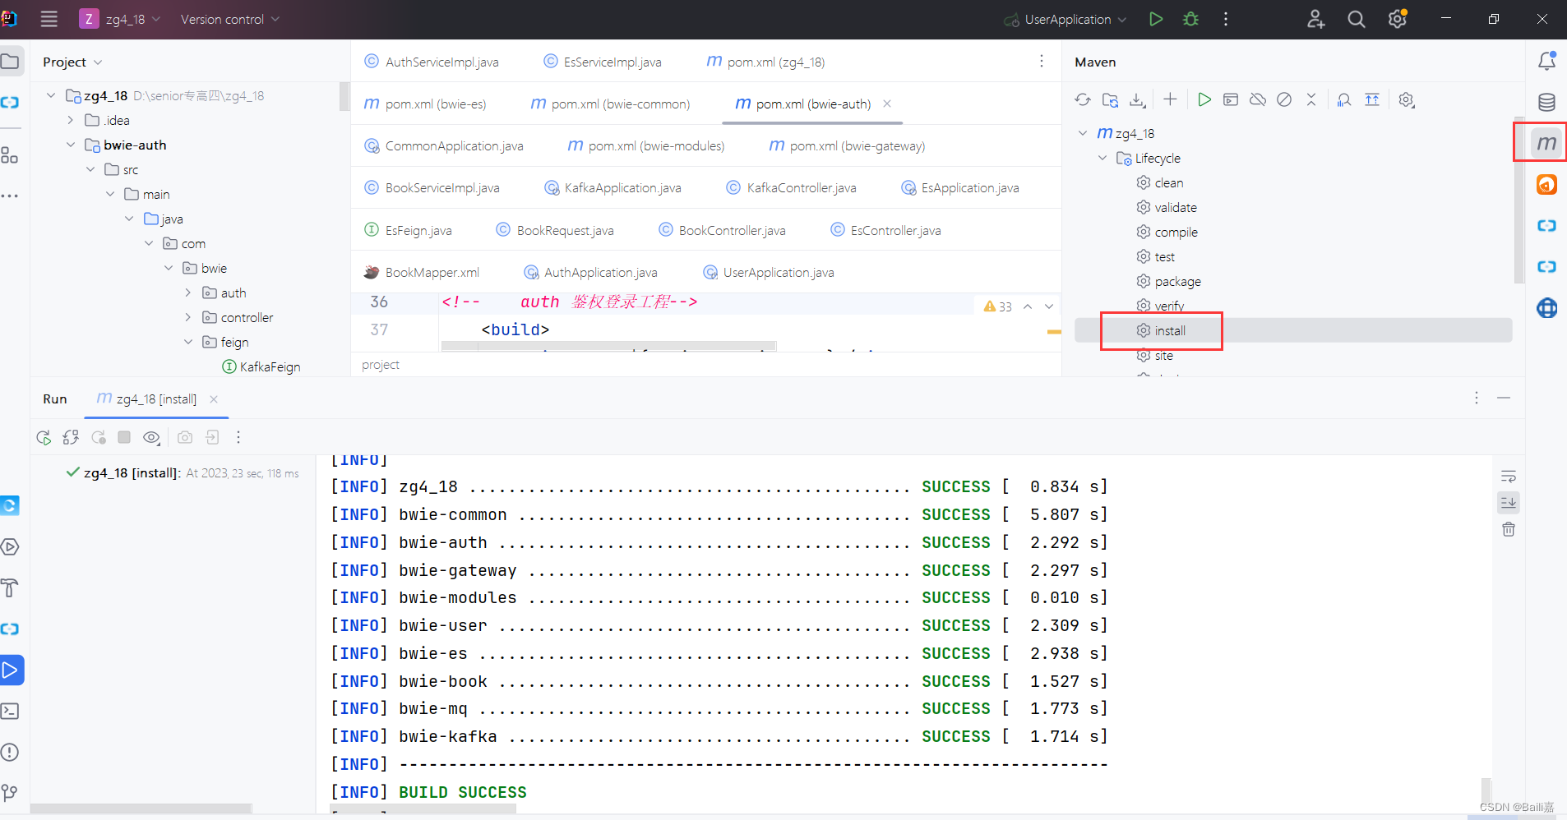Toggle Offline Mode in Maven toolbar
This screenshot has height=820, width=1567.
(1257, 99)
